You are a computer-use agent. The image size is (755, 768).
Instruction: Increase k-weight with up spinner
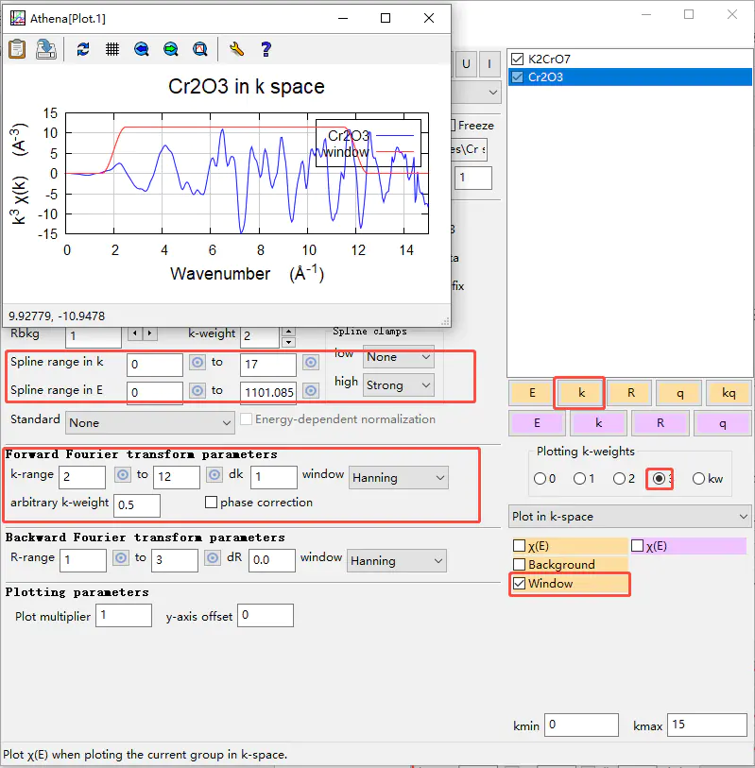point(289,332)
